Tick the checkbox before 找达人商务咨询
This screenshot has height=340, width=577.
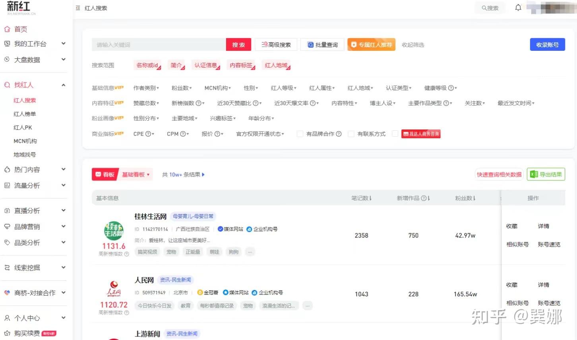click(x=395, y=133)
